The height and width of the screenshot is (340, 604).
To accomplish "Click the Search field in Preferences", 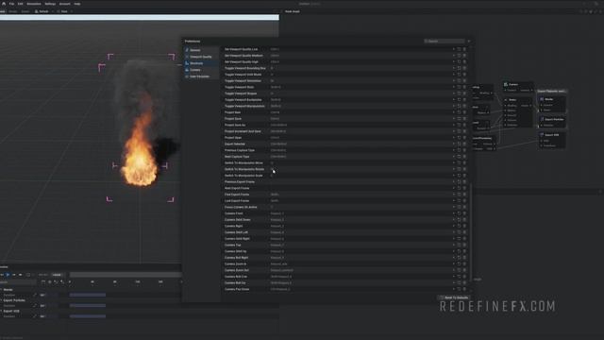I will [x=445, y=41].
